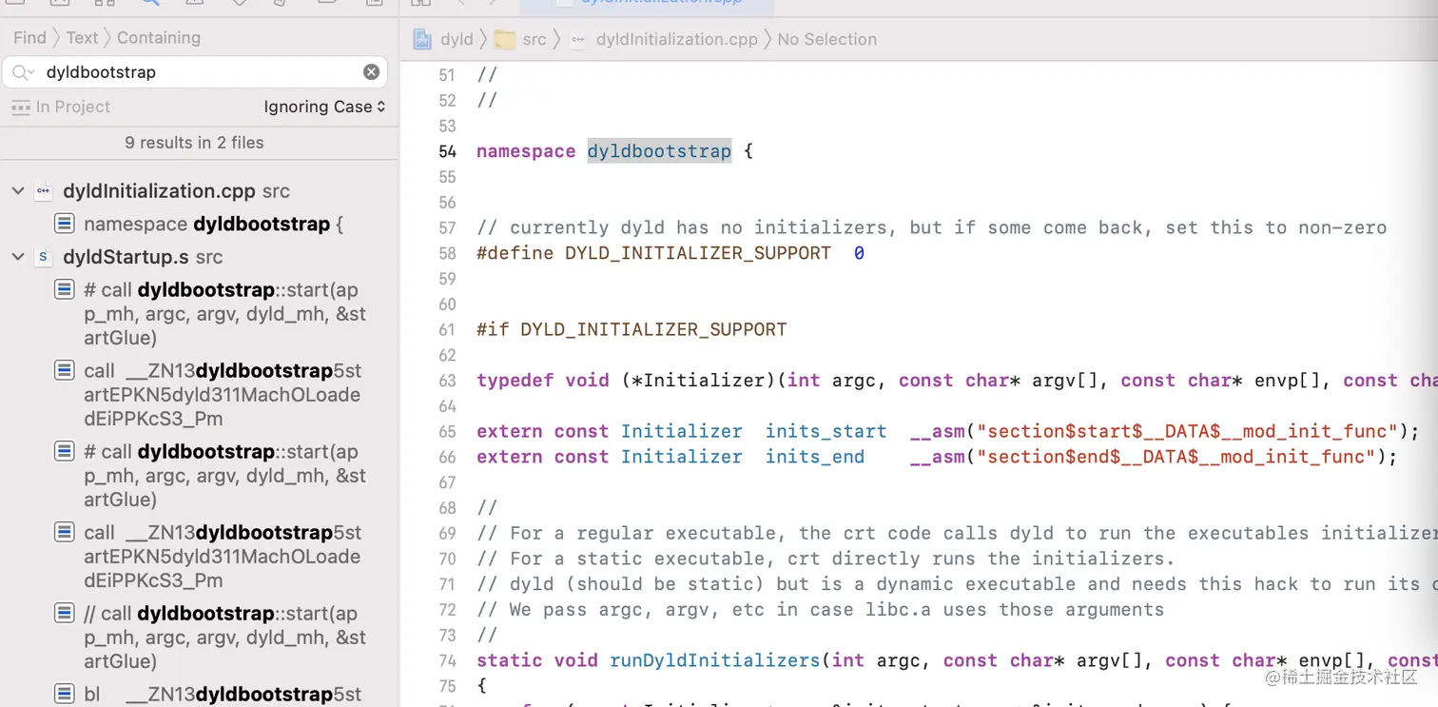Click the inits_start identifier
The image size is (1438, 707).
[x=826, y=431]
